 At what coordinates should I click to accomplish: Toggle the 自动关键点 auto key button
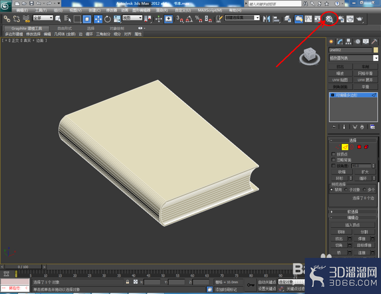267,282
